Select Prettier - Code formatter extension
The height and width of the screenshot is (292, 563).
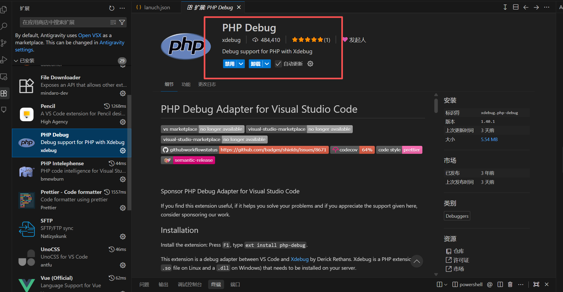coord(71,192)
